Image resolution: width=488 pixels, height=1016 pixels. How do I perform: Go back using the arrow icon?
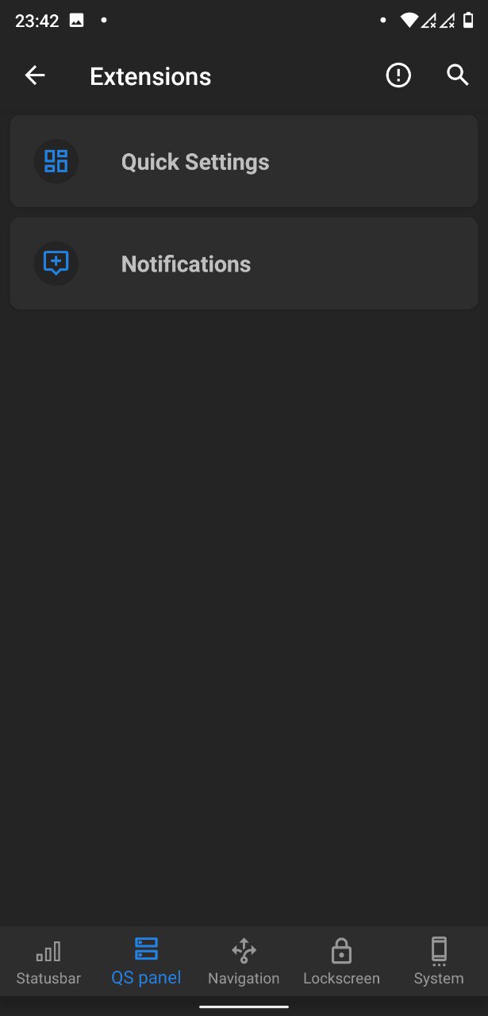click(35, 75)
